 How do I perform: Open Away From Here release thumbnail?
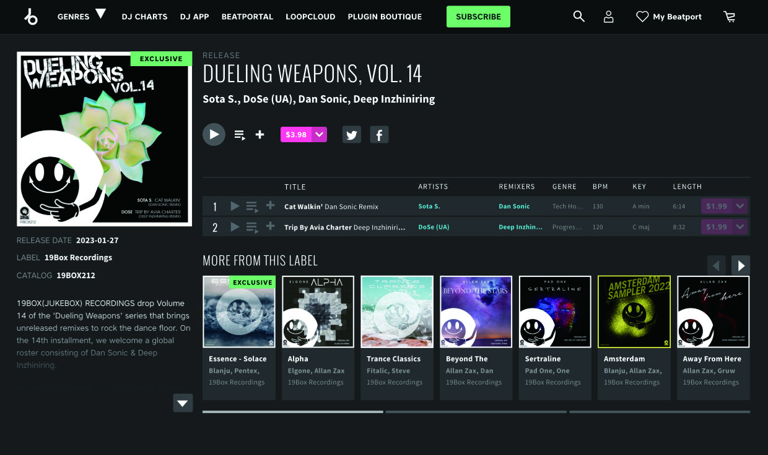pyautogui.click(x=713, y=312)
